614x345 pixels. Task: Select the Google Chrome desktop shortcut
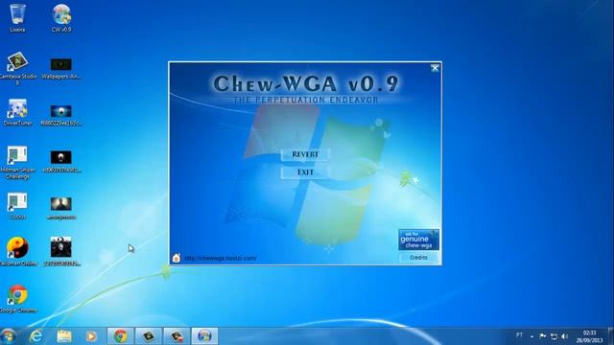point(18,299)
